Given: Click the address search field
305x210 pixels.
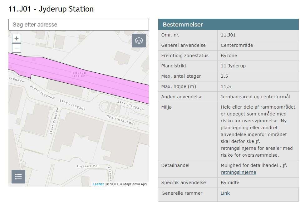Looking at the screenshot, I should click(x=78, y=25).
